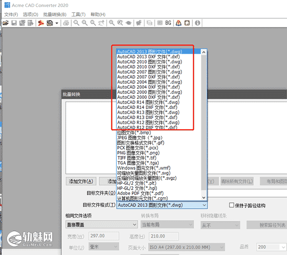Viewport: 287px width, 255px height.
Task: Click the layout sheet toolbar icon
Action: click(x=160, y=23)
